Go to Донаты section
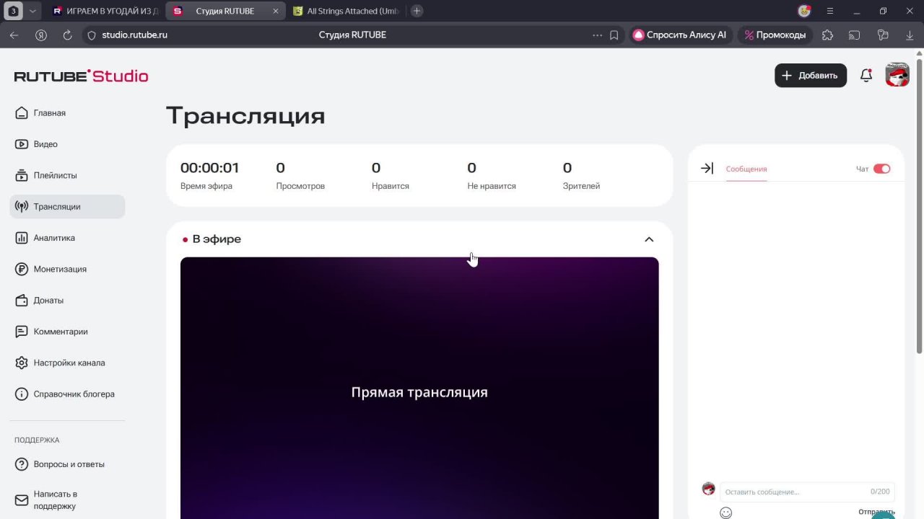The width and height of the screenshot is (924, 519). click(x=48, y=301)
